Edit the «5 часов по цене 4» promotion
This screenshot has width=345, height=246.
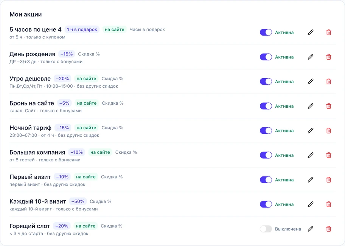[311, 32]
